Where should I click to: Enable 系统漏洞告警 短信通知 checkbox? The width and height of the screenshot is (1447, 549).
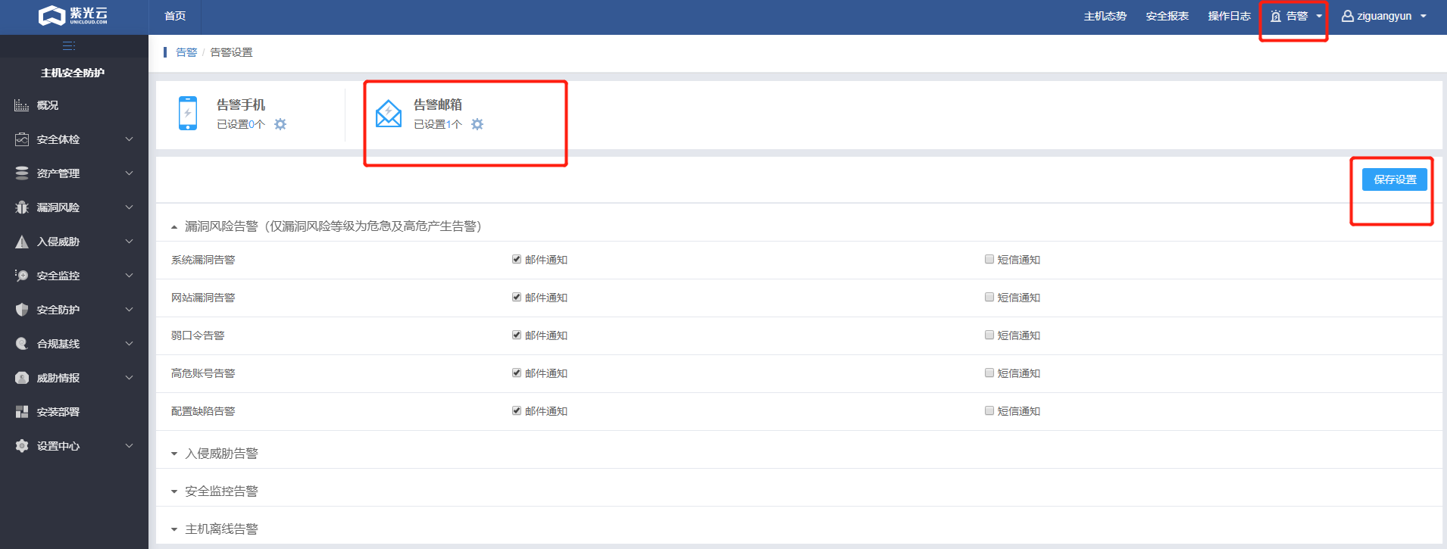coord(989,259)
